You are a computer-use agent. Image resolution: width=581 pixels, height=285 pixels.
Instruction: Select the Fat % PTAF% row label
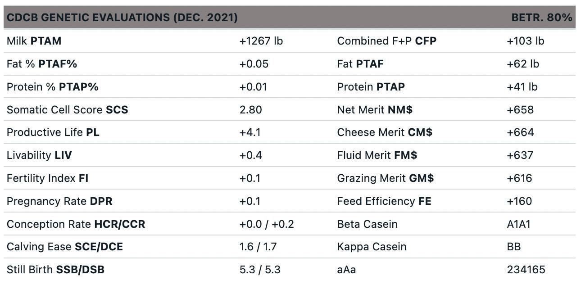(x=42, y=64)
